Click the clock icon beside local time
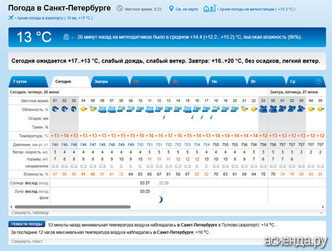 point(120,9)
